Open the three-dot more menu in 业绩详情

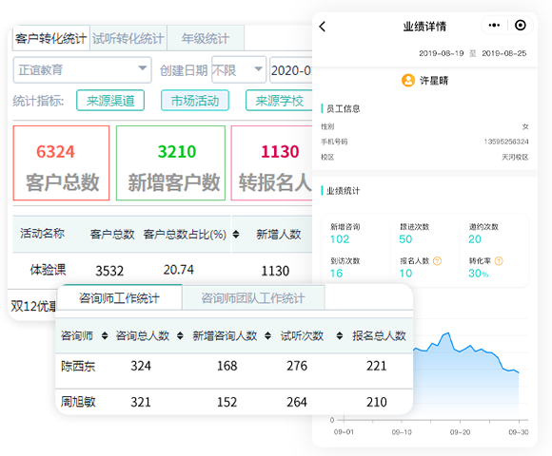click(x=494, y=26)
